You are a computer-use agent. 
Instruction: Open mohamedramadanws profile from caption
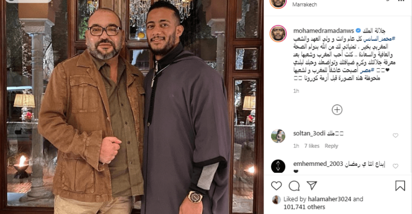point(323,31)
